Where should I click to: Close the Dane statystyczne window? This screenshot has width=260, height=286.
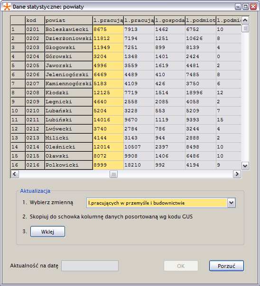click(253, 7)
